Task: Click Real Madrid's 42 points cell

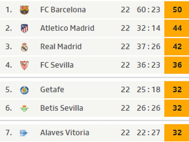Action: [177, 47]
